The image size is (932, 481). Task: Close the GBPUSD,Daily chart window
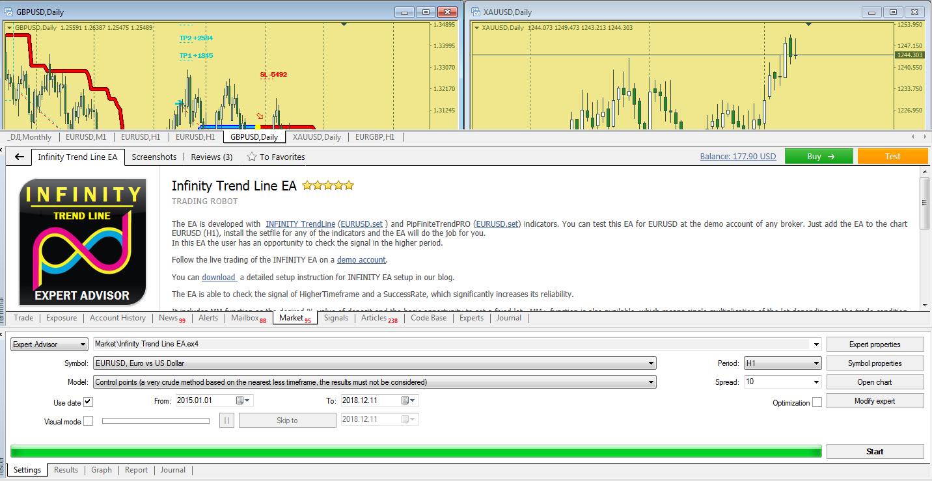447,12
